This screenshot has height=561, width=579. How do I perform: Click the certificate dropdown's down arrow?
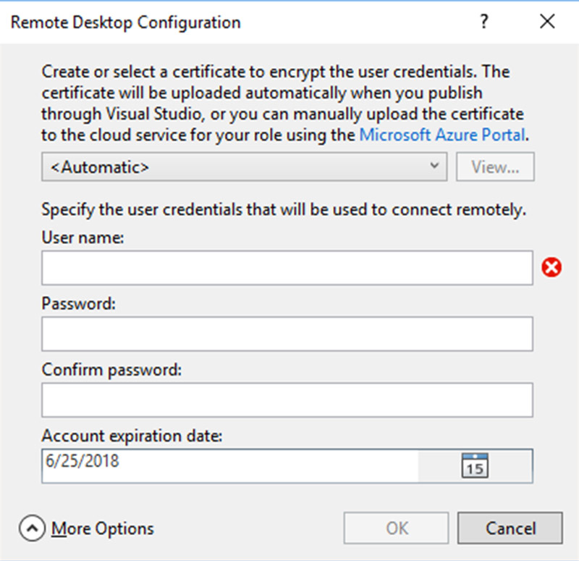[434, 166]
